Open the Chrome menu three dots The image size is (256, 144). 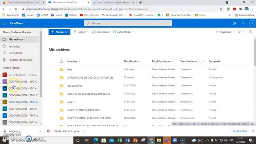point(253,9)
